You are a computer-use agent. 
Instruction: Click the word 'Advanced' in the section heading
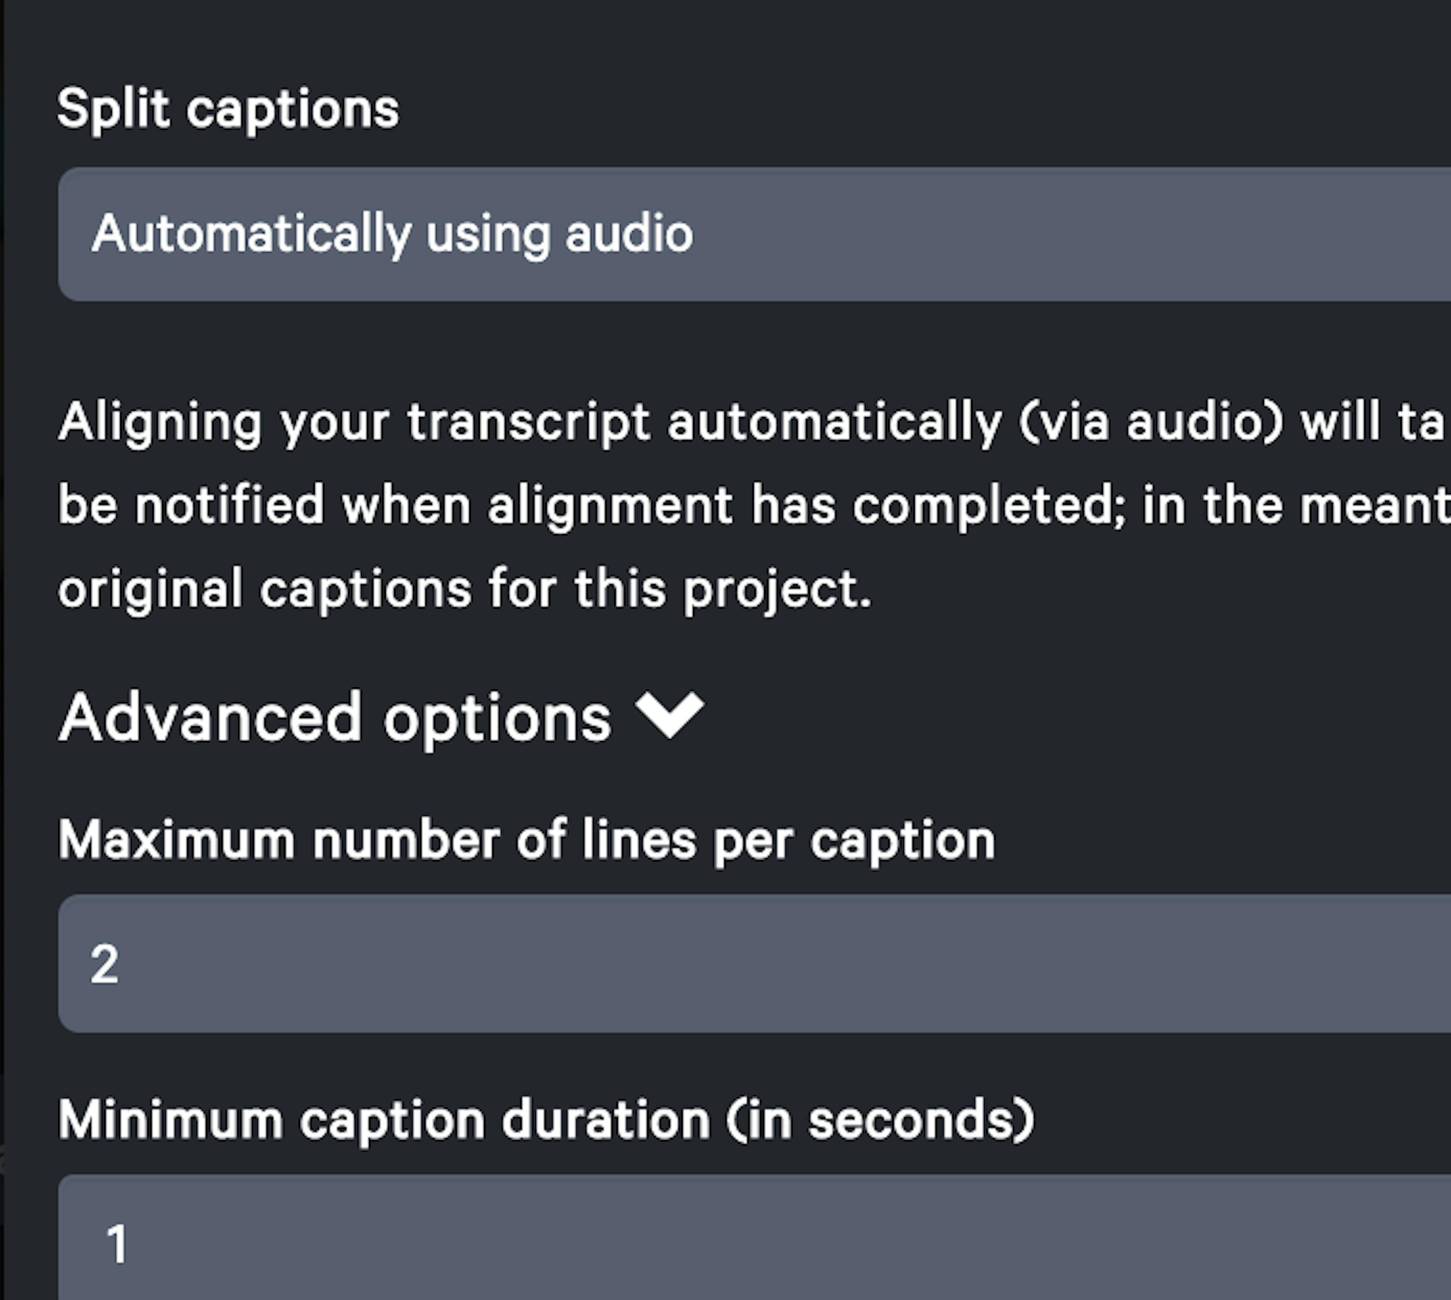tap(211, 717)
